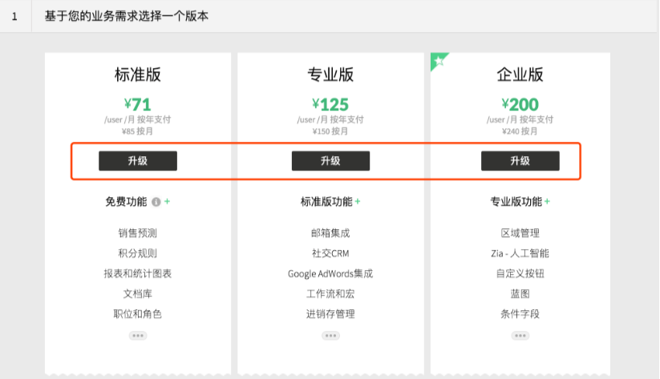The width and height of the screenshot is (660, 379).
Task: Click the green star badge on 企业版
Action: (438, 60)
